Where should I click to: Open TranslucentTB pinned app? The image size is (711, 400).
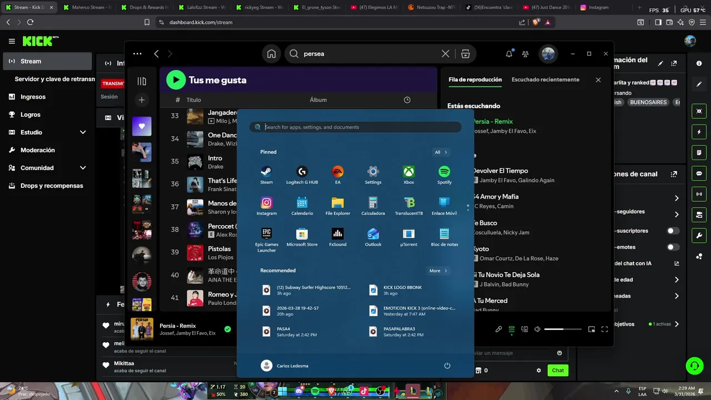click(x=409, y=206)
